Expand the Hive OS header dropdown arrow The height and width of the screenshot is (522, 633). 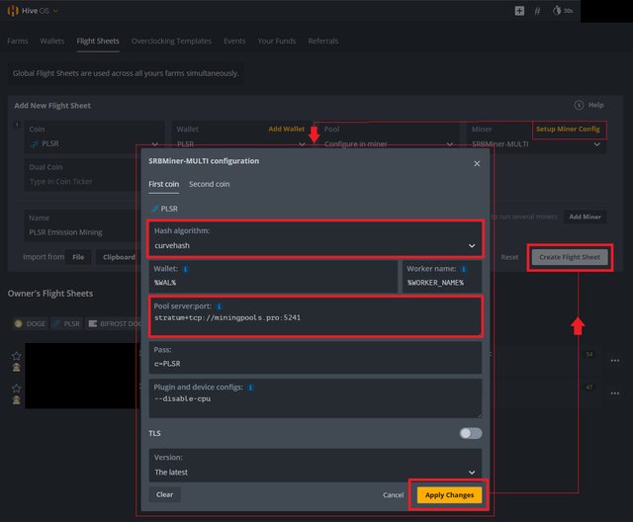coord(55,11)
